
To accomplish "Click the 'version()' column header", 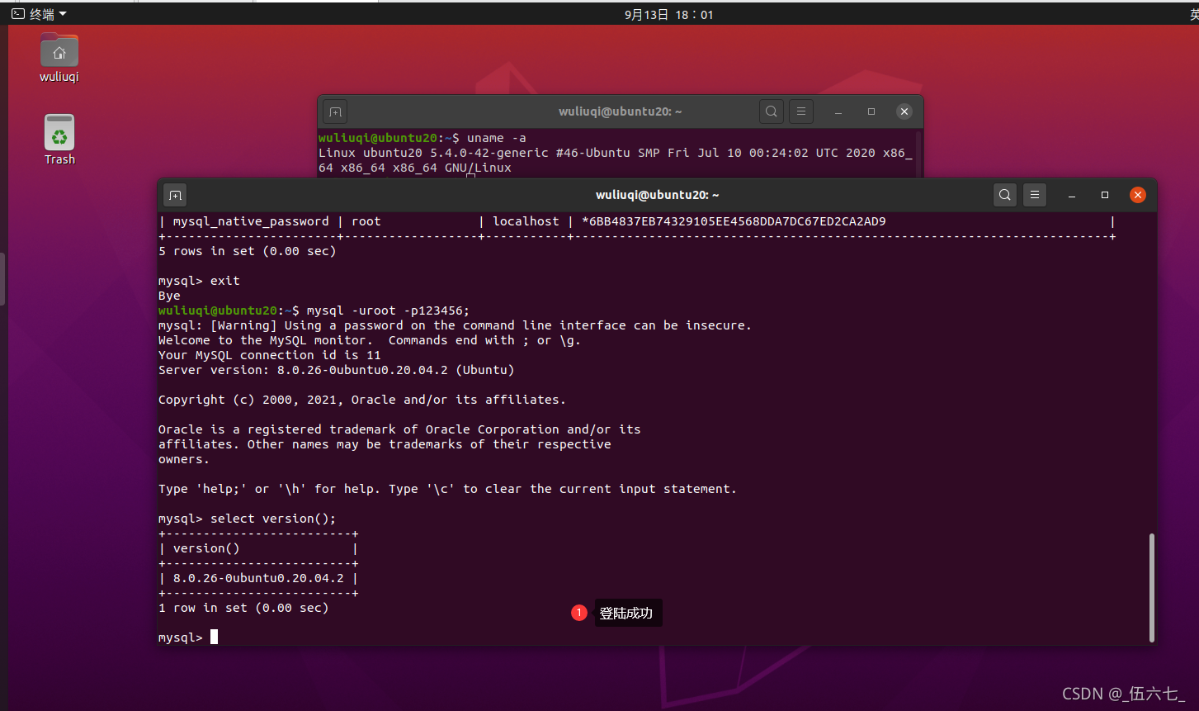I will click(206, 548).
